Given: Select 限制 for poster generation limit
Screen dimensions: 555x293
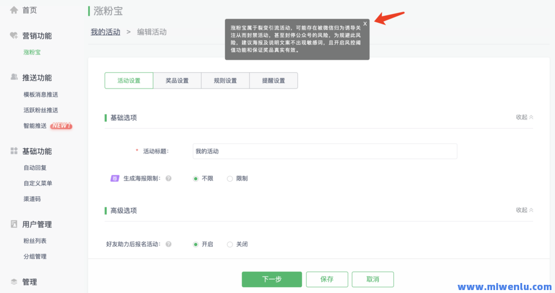Looking at the screenshot, I should (x=230, y=179).
